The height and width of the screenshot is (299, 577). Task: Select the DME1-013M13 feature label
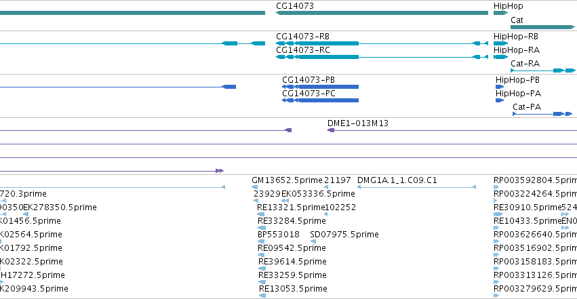click(358, 123)
